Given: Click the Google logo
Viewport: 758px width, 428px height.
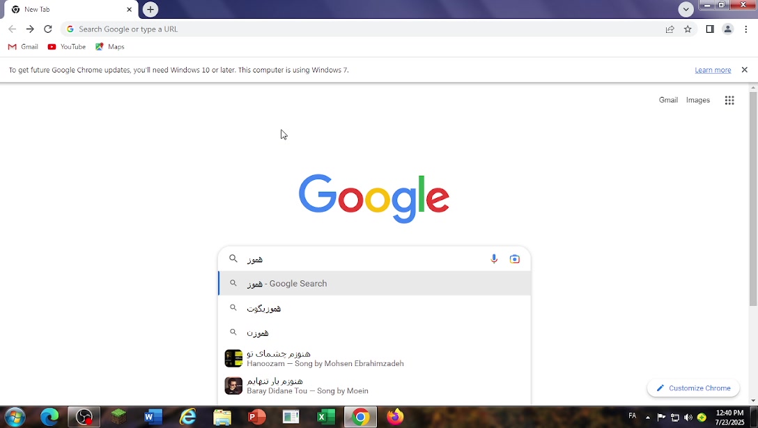Looking at the screenshot, I should [373, 198].
